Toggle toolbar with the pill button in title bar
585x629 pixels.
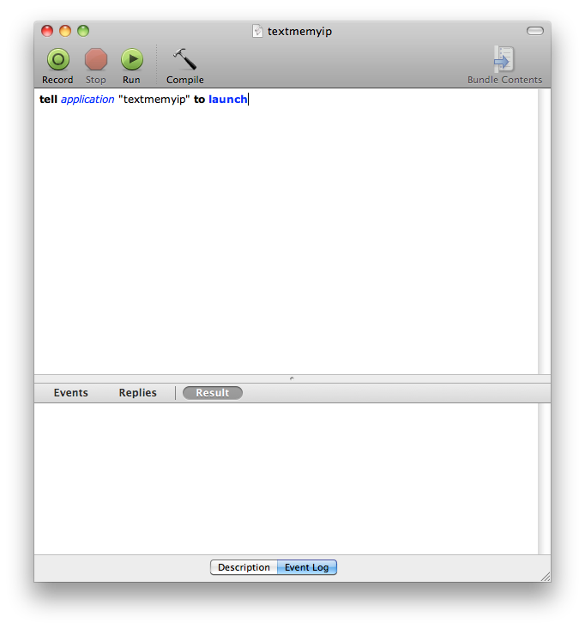[x=535, y=31]
